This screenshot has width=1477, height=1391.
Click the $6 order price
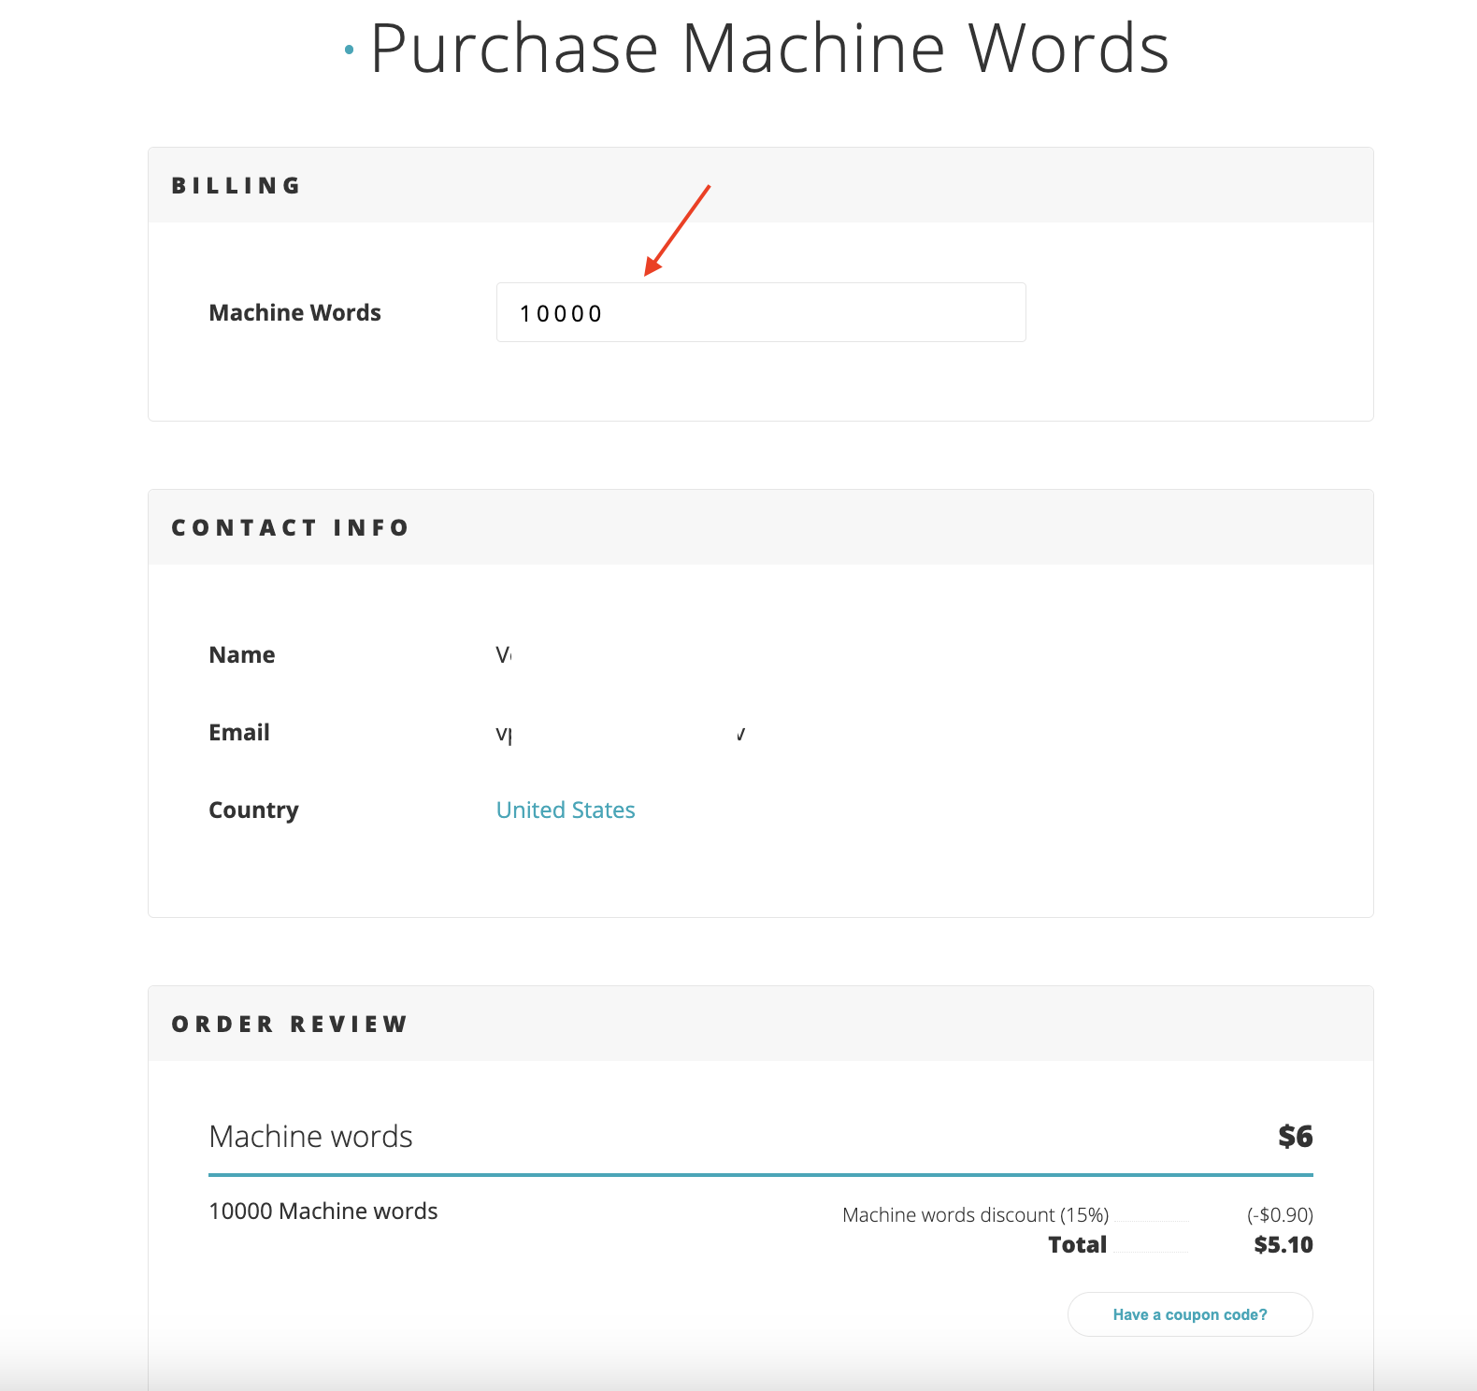tap(1295, 1136)
